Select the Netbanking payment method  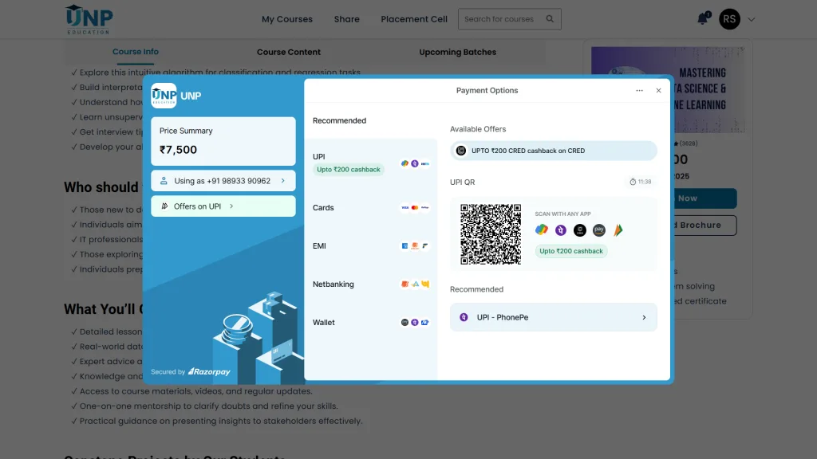pyautogui.click(x=370, y=284)
